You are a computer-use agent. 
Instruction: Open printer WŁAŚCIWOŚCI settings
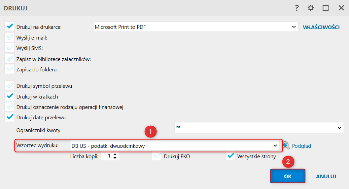click(321, 27)
